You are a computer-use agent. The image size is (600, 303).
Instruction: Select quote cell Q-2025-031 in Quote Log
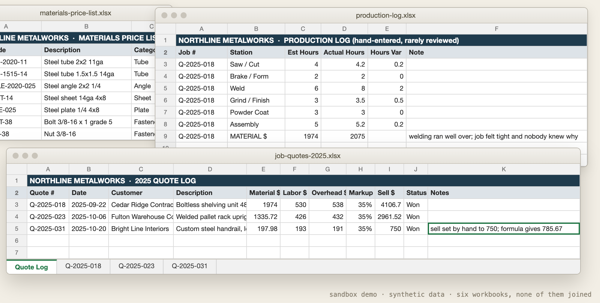(x=48, y=229)
